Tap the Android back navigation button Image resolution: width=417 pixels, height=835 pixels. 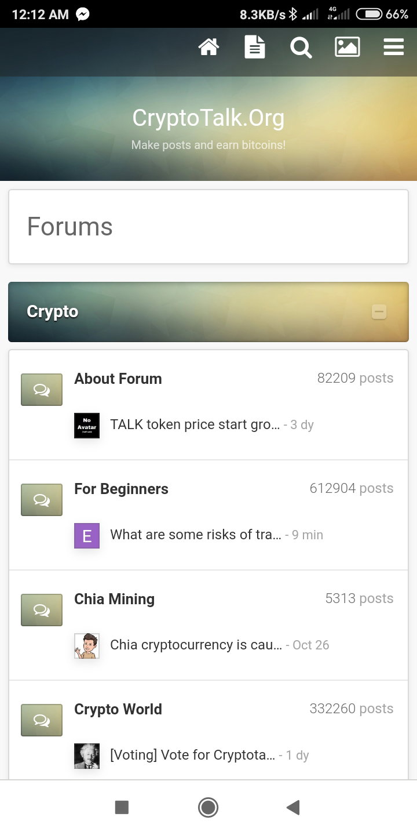(x=294, y=807)
